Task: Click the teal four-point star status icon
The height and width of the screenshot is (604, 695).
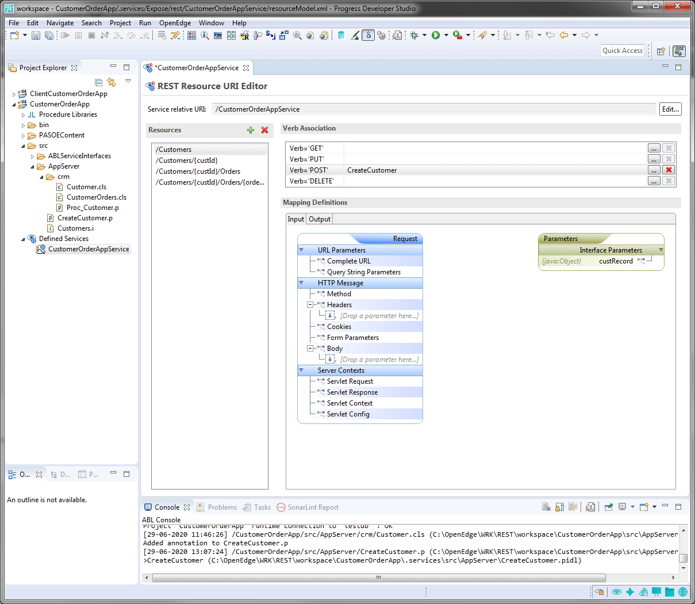Action: pyautogui.click(x=630, y=592)
